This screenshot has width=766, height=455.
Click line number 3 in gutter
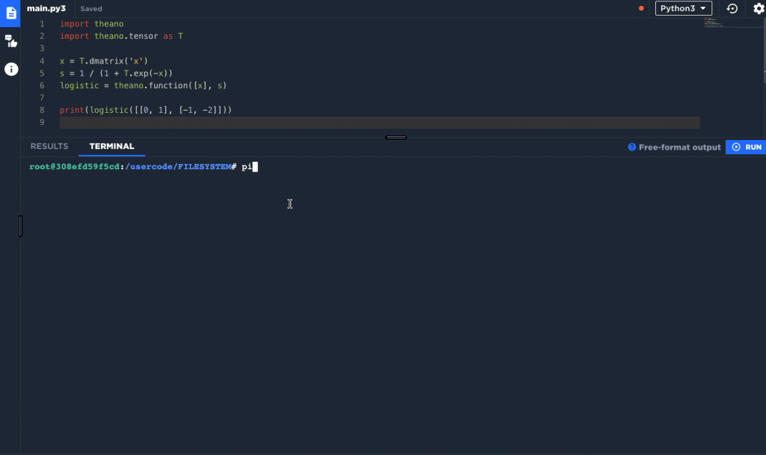click(42, 49)
